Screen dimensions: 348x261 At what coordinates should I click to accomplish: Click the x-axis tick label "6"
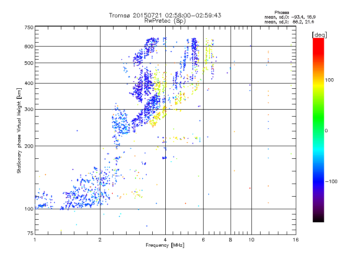(203, 240)
